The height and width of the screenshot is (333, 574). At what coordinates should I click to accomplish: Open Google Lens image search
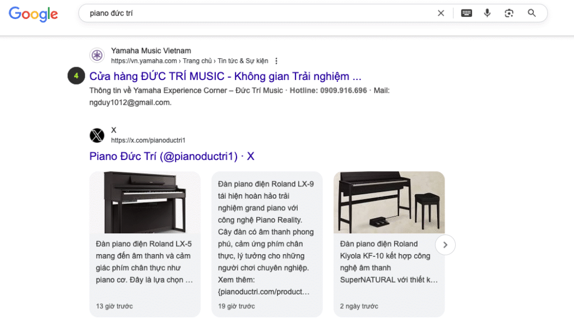coord(509,13)
